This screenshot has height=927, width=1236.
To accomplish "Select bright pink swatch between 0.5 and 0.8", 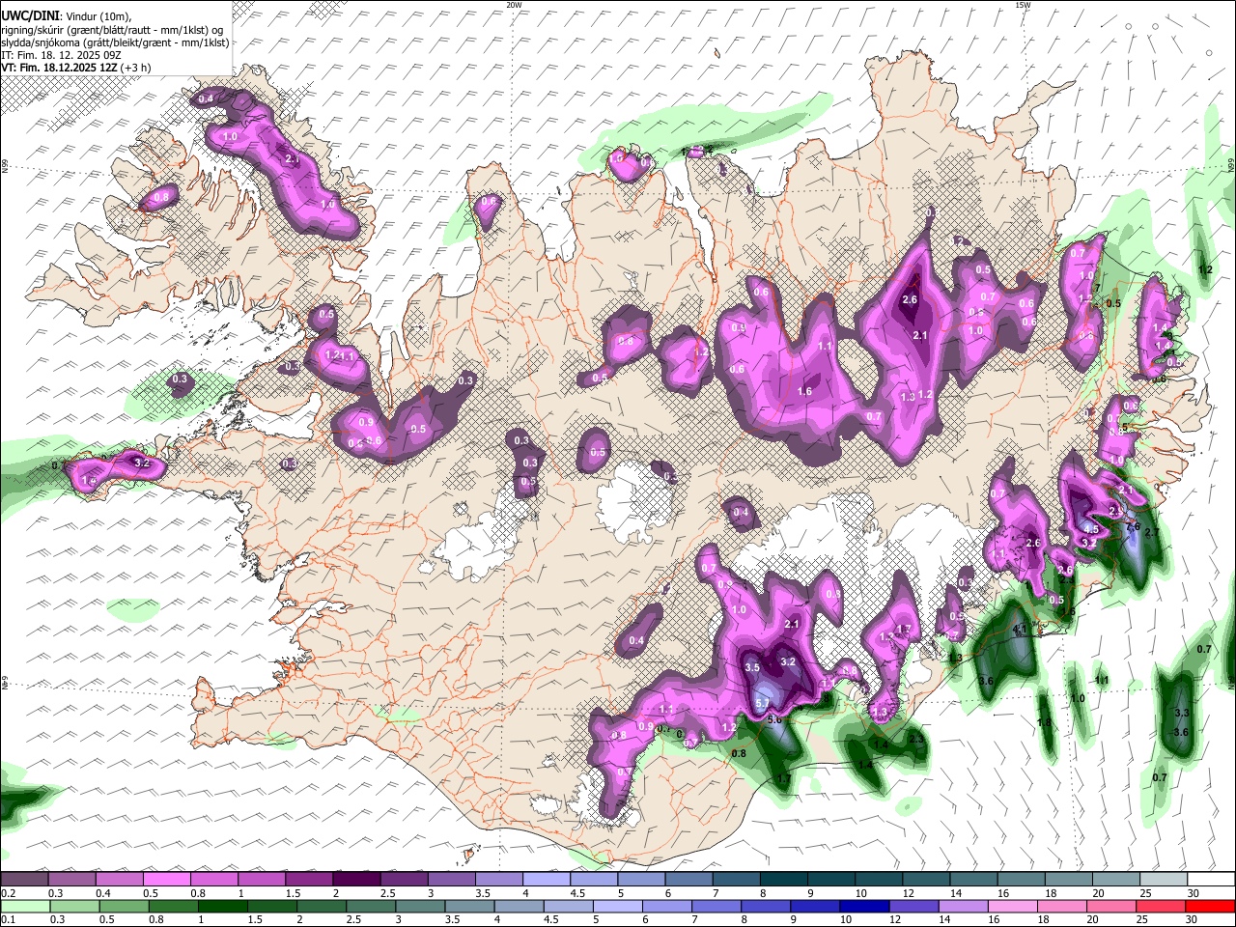I will click(166, 880).
